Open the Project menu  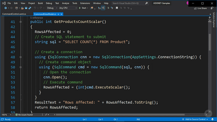[32, 3]
